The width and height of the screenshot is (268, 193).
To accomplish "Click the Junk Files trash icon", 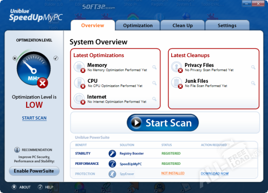I will coord(177,83).
